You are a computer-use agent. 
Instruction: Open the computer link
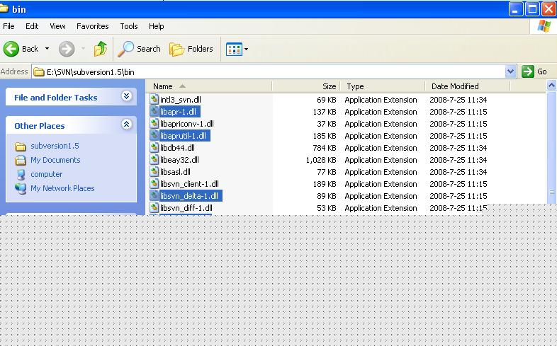[x=47, y=174]
